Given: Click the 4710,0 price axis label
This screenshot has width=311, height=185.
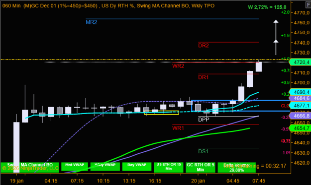Looking at the screenshot, I should coord(302,73).
